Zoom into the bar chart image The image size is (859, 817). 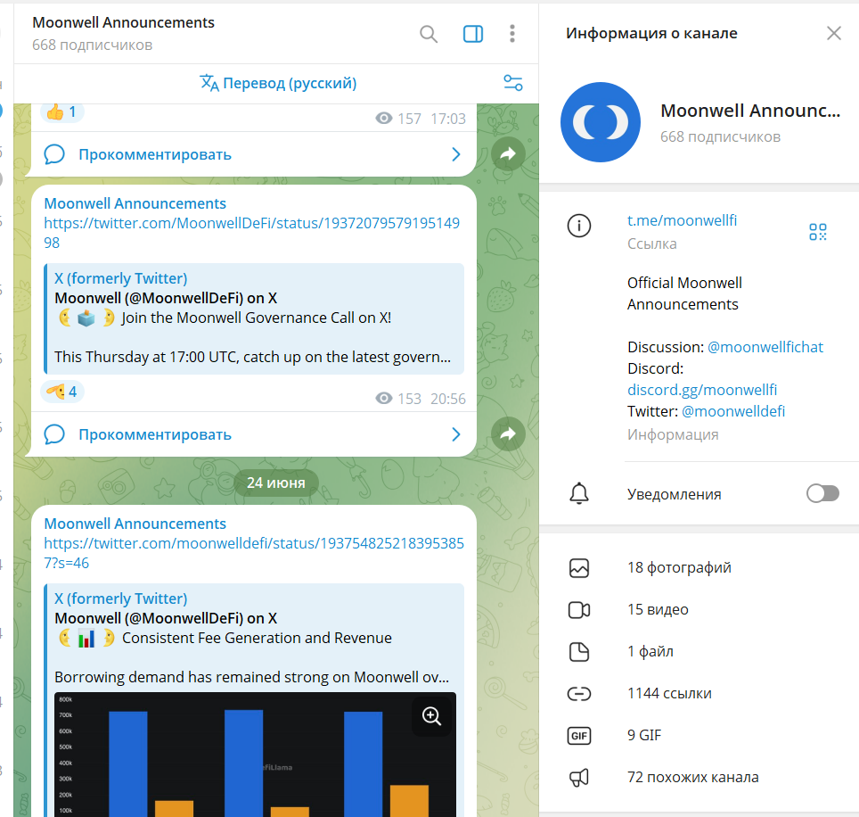click(x=431, y=715)
